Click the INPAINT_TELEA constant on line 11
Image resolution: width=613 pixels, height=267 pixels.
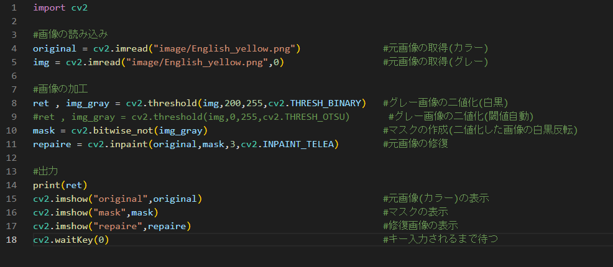pyautogui.click(x=298, y=144)
